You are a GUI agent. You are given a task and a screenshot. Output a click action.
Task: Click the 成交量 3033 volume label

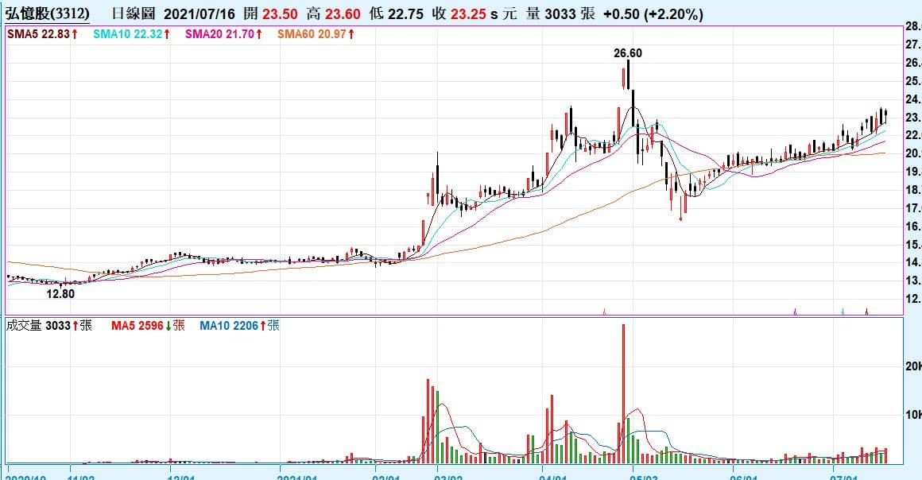(x=49, y=325)
